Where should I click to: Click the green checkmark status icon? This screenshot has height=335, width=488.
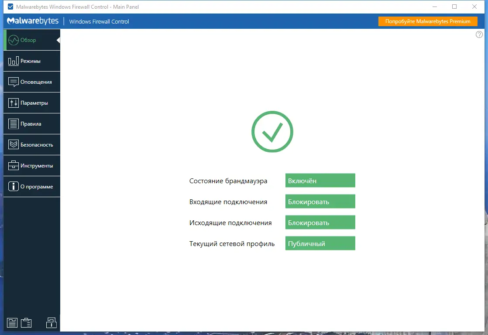[272, 132]
